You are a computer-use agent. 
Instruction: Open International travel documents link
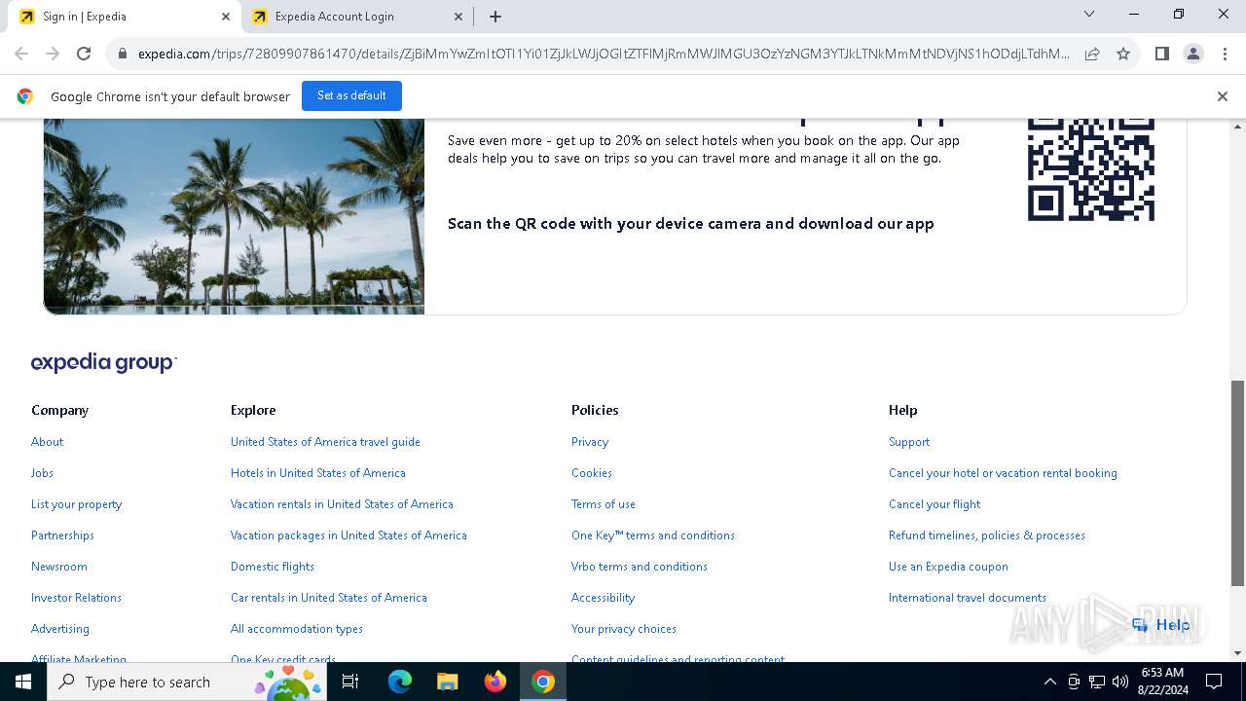point(968,598)
